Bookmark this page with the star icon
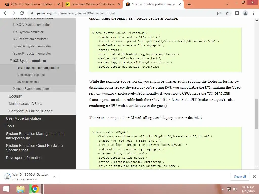The height and width of the screenshot is (194, 259). [227, 13]
